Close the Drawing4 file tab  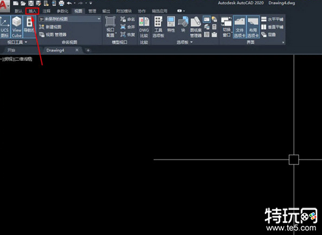coord(77,50)
